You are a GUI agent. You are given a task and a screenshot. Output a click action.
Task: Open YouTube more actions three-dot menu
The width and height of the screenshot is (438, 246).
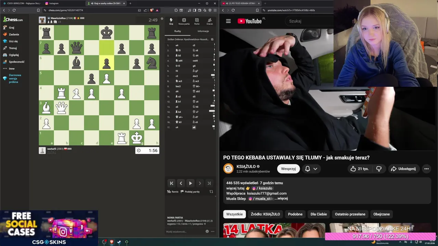(x=426, y=169)
